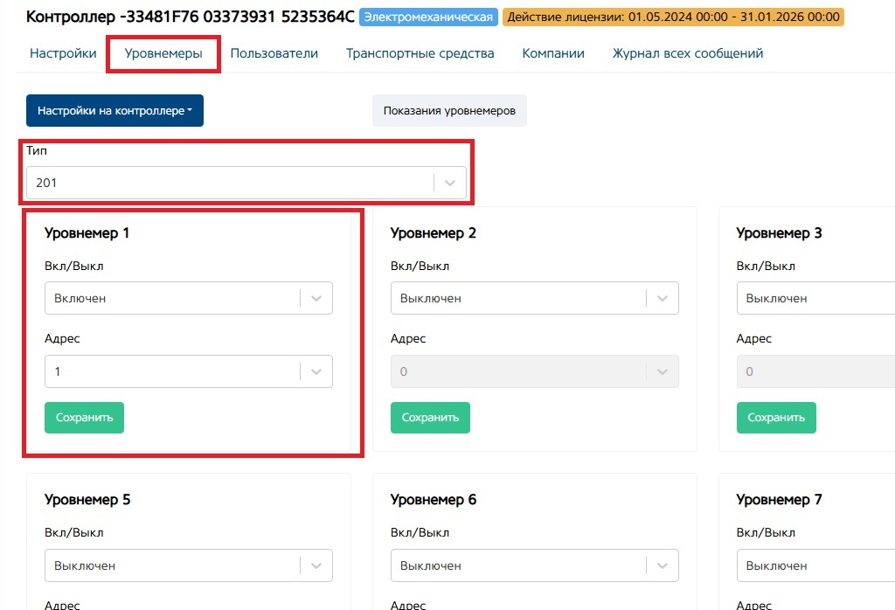This screenshot has width=895, height=610.
Task: Click chevron in Уровнемер 5 Выключен field
Action: tap(316, 566)
